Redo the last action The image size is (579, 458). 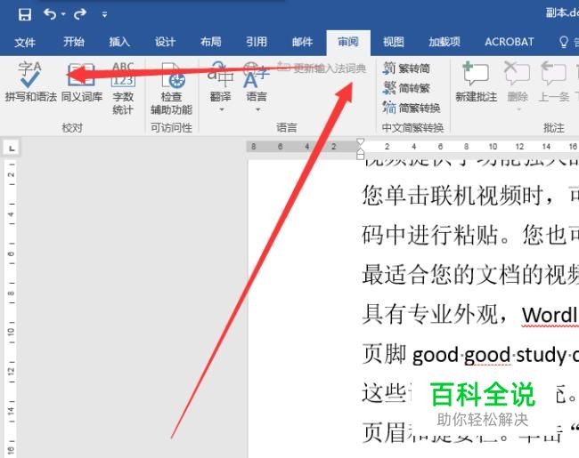[80, 14]
